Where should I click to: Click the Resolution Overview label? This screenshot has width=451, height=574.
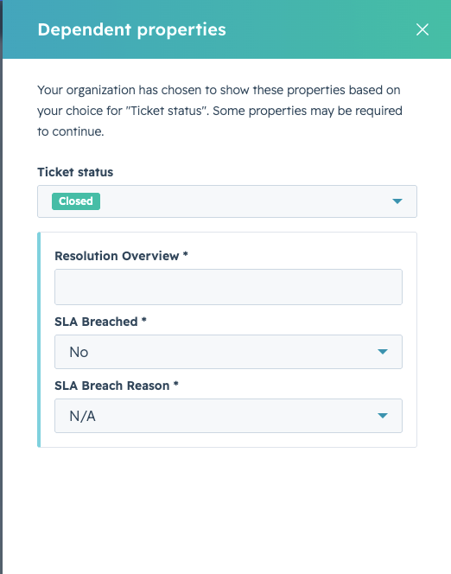[117, 256]
